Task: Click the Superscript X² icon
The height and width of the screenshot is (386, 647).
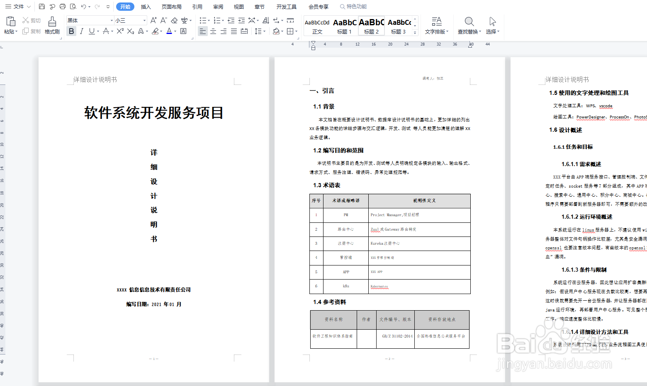Action: pyautogui.click(x=120, y=31)
